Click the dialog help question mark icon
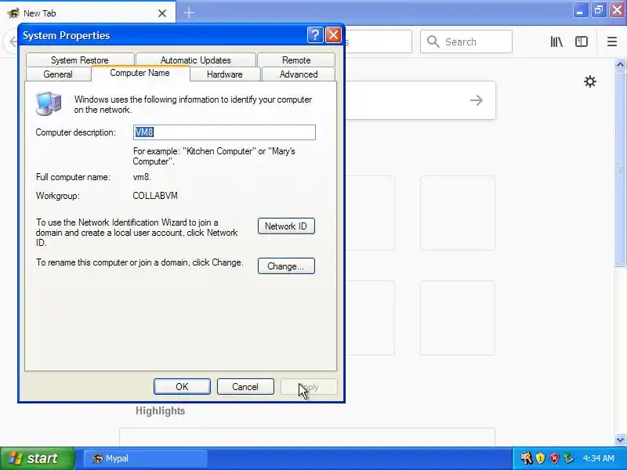This screenshot has width=627, height=470. click(x=315, y=35)
